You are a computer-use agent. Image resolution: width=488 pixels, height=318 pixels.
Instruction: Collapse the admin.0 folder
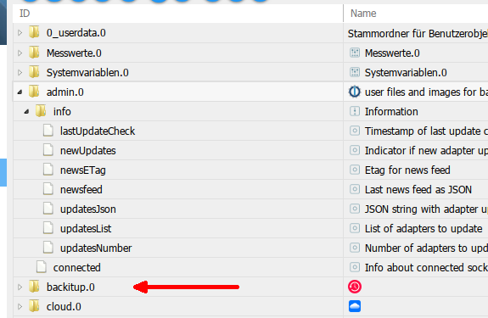(20, 92)
